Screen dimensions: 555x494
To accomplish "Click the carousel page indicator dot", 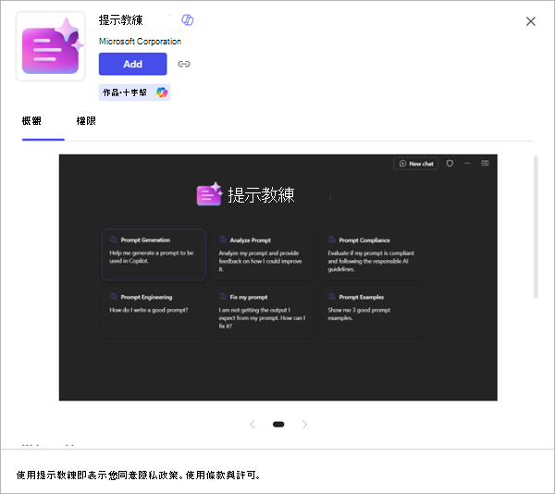I will pos(278,425).
